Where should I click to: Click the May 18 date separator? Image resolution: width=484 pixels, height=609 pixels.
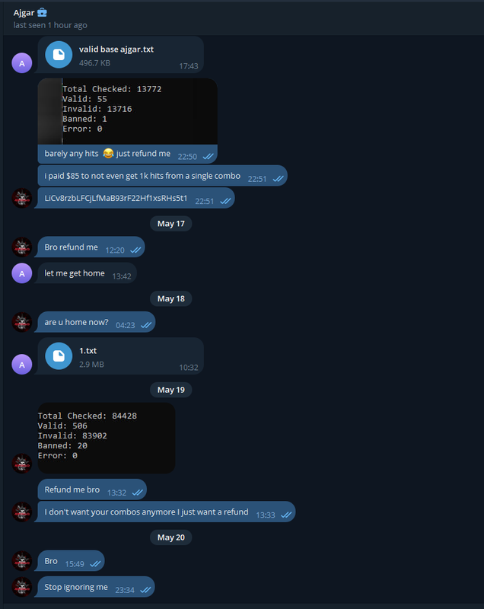(x=170, y=298)
